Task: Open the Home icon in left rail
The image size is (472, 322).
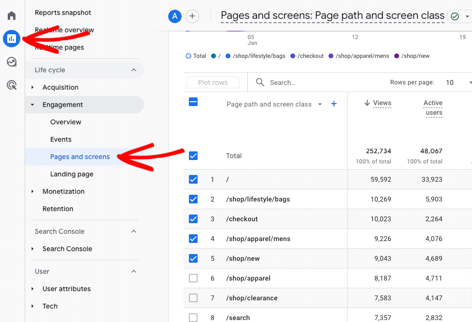Action: click(x=12, y=15)
